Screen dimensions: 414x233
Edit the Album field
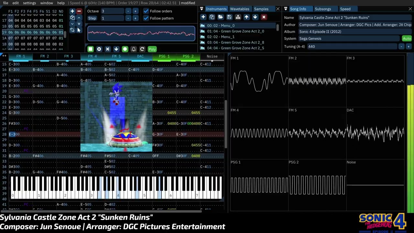click(x=355, y=32)
